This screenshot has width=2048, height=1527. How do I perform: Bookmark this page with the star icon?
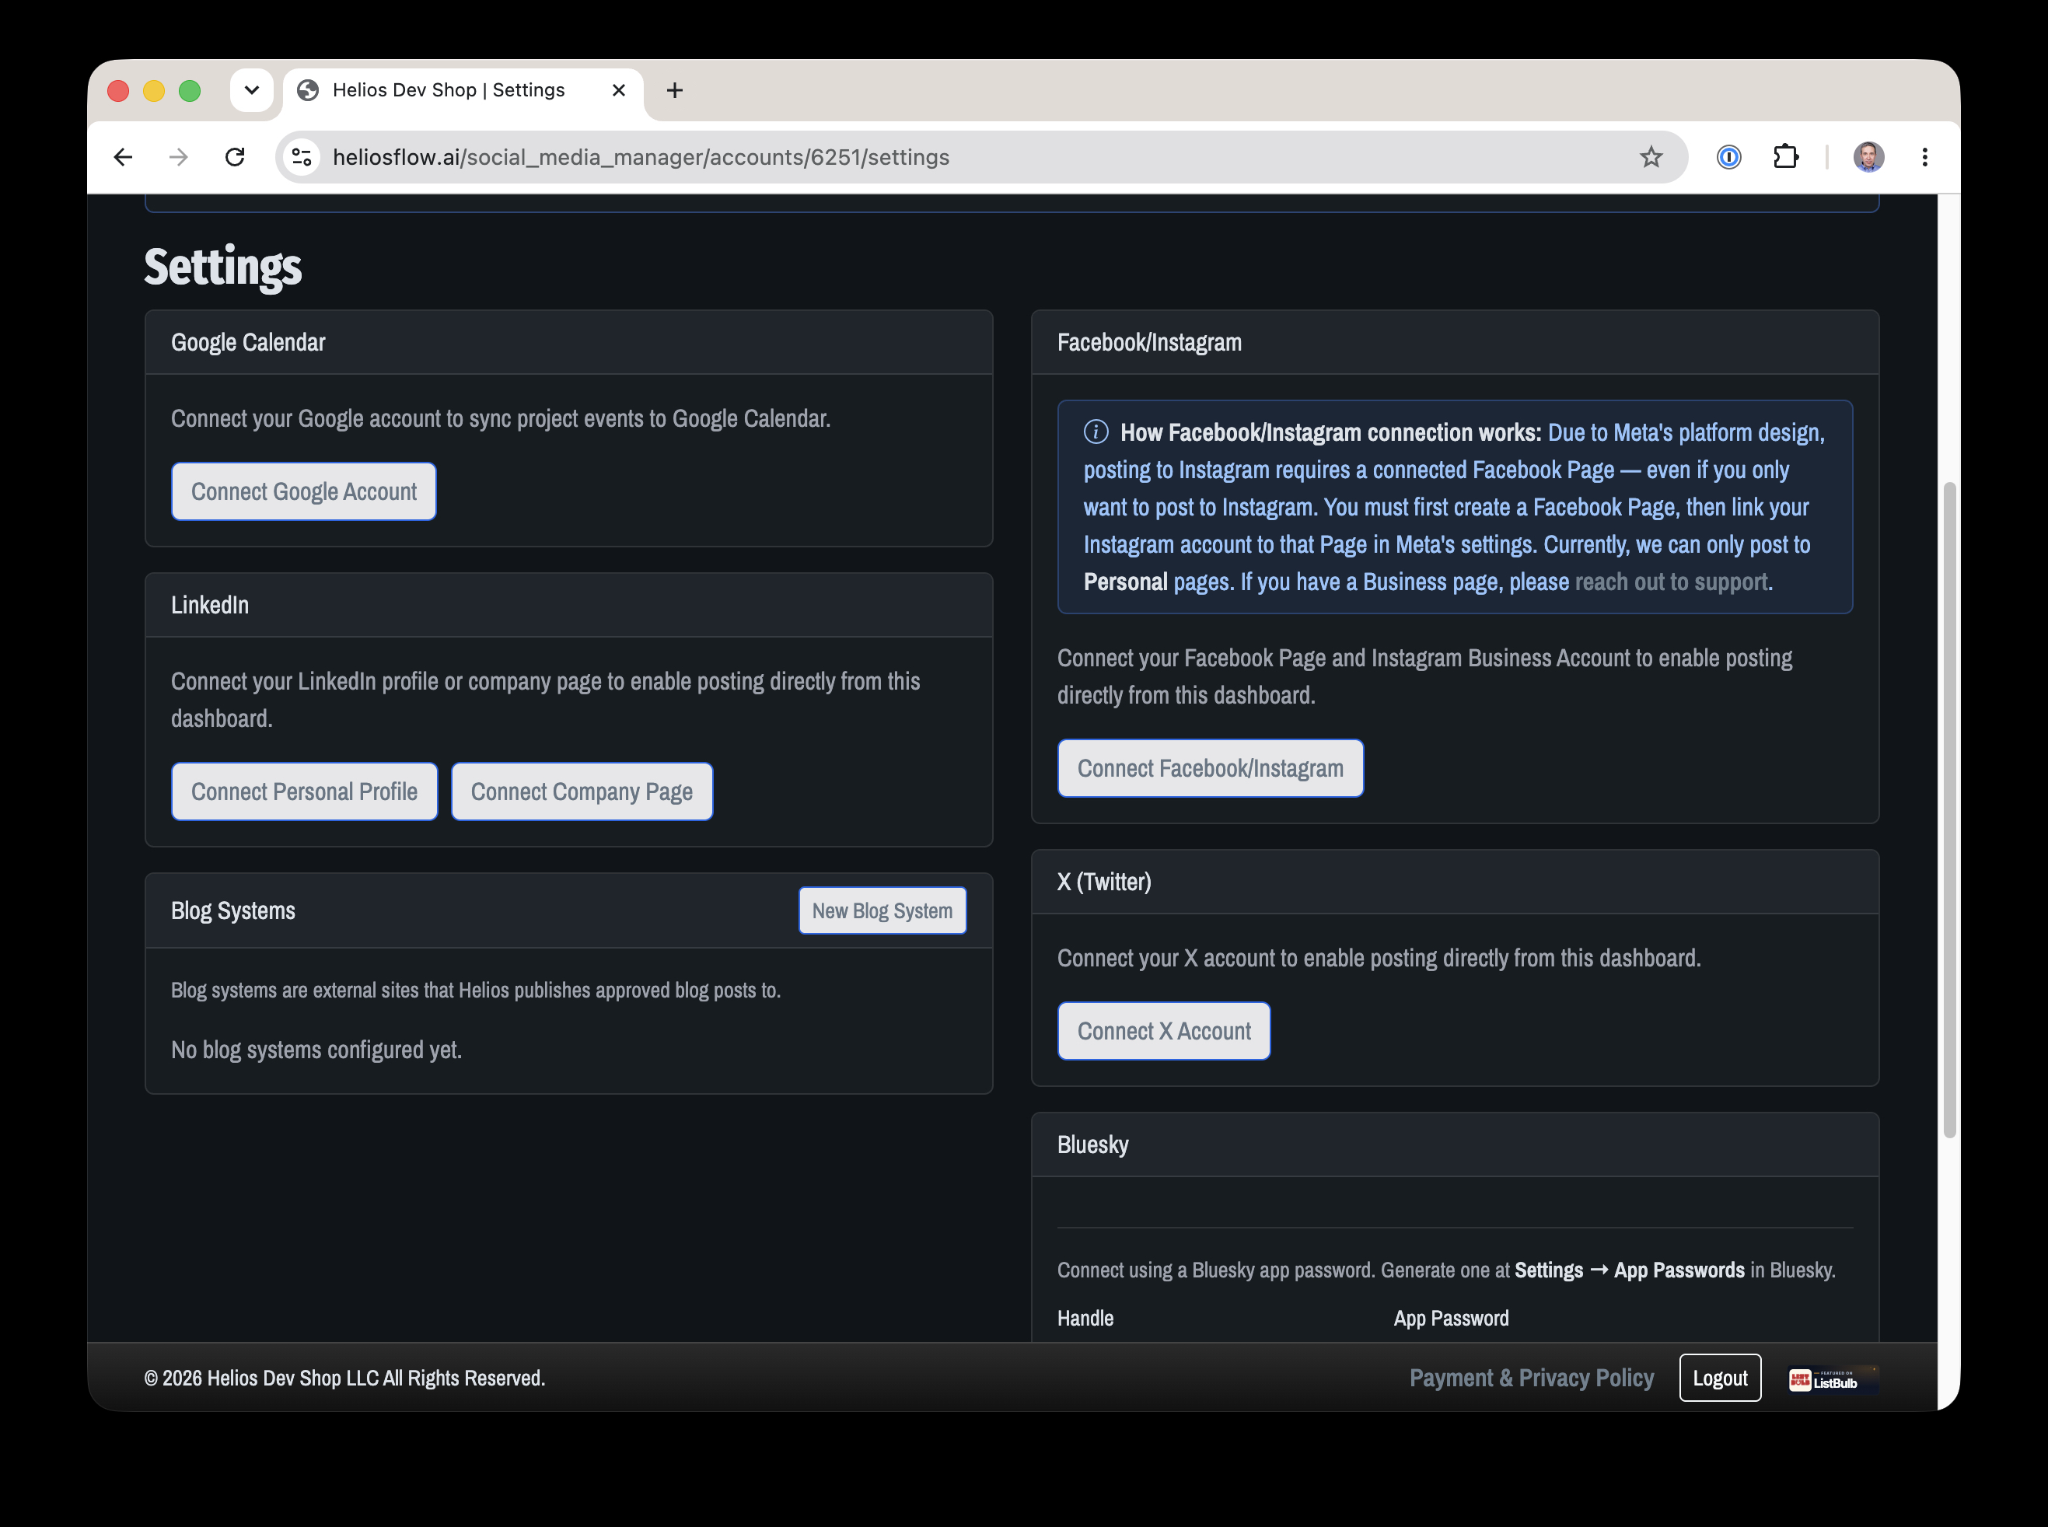(1651, 157)
